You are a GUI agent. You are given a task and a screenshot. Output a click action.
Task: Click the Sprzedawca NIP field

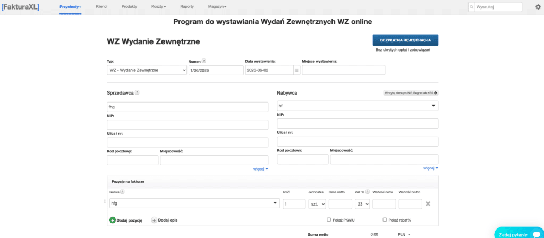188,124
